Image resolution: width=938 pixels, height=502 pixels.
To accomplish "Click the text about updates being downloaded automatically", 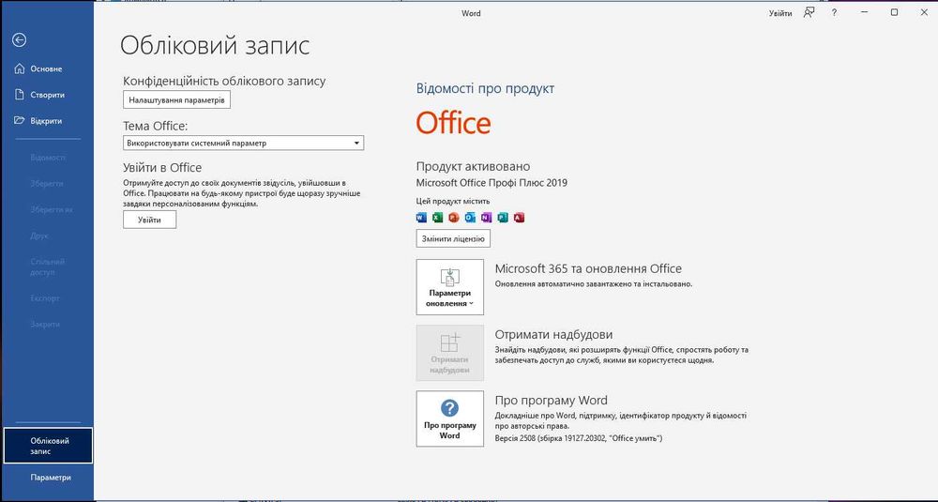I will click(594, 284).
